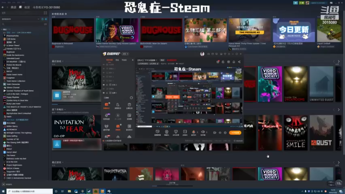The height and width of the screenshot is (194, 345).
Task: Add a game with the plus icon
Action: point(3,185)
